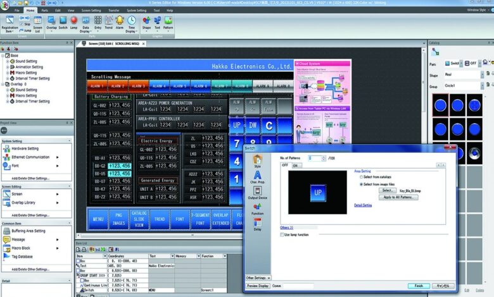Select Hardware Setting in System Setting
Screen dimensions: 494x297
pos(25,148)
